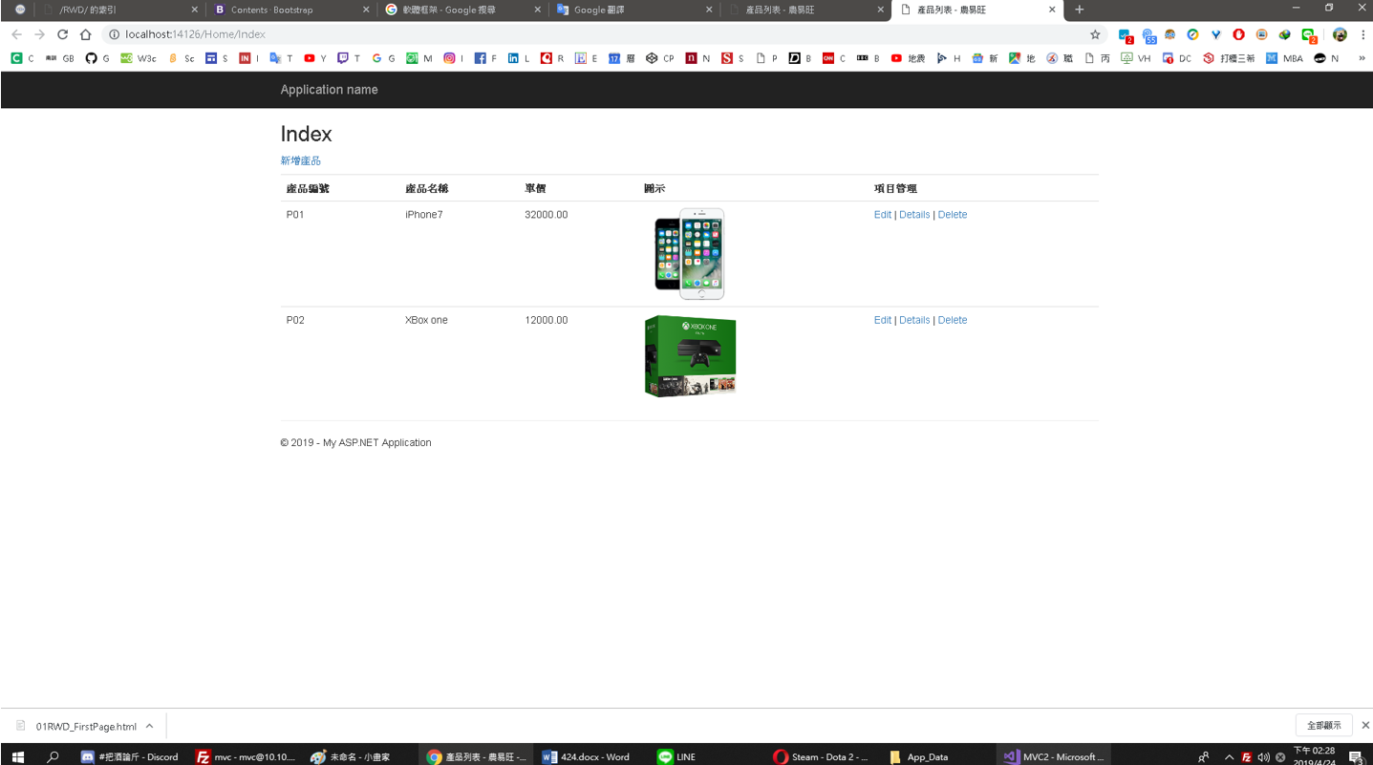This screenshot has width=1373, height=765.
Task: Open the App_Data folder in taskbar
Action: [x=936, y=756]
